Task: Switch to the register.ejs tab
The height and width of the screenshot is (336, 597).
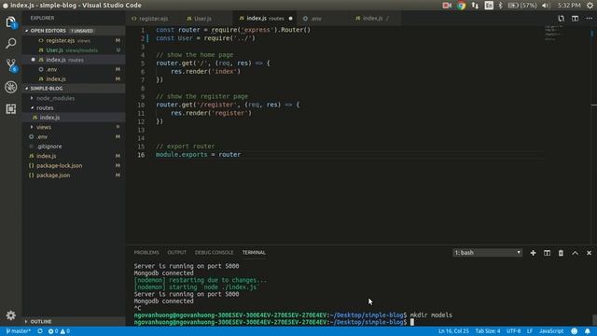Action: click(153, 19)
